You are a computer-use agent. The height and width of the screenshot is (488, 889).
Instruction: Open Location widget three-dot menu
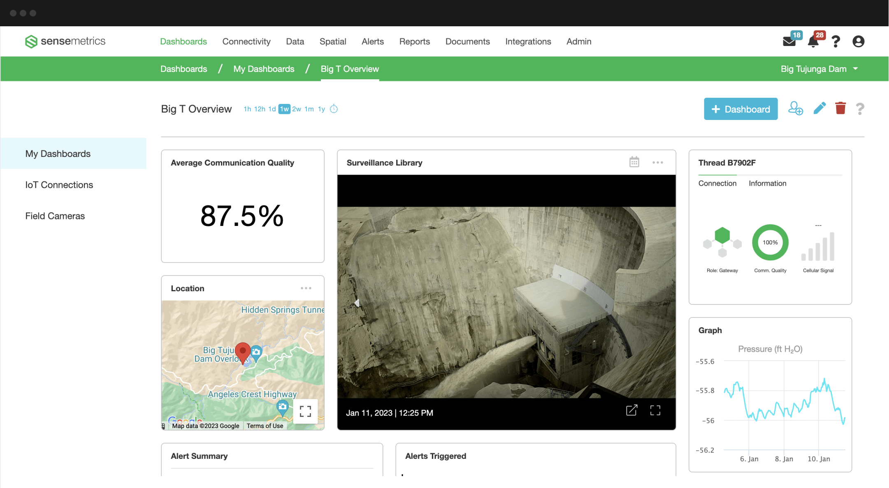[x=306, y=288]
